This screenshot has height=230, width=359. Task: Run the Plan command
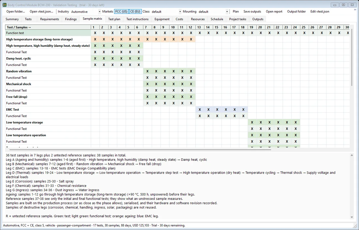point(236,11)
